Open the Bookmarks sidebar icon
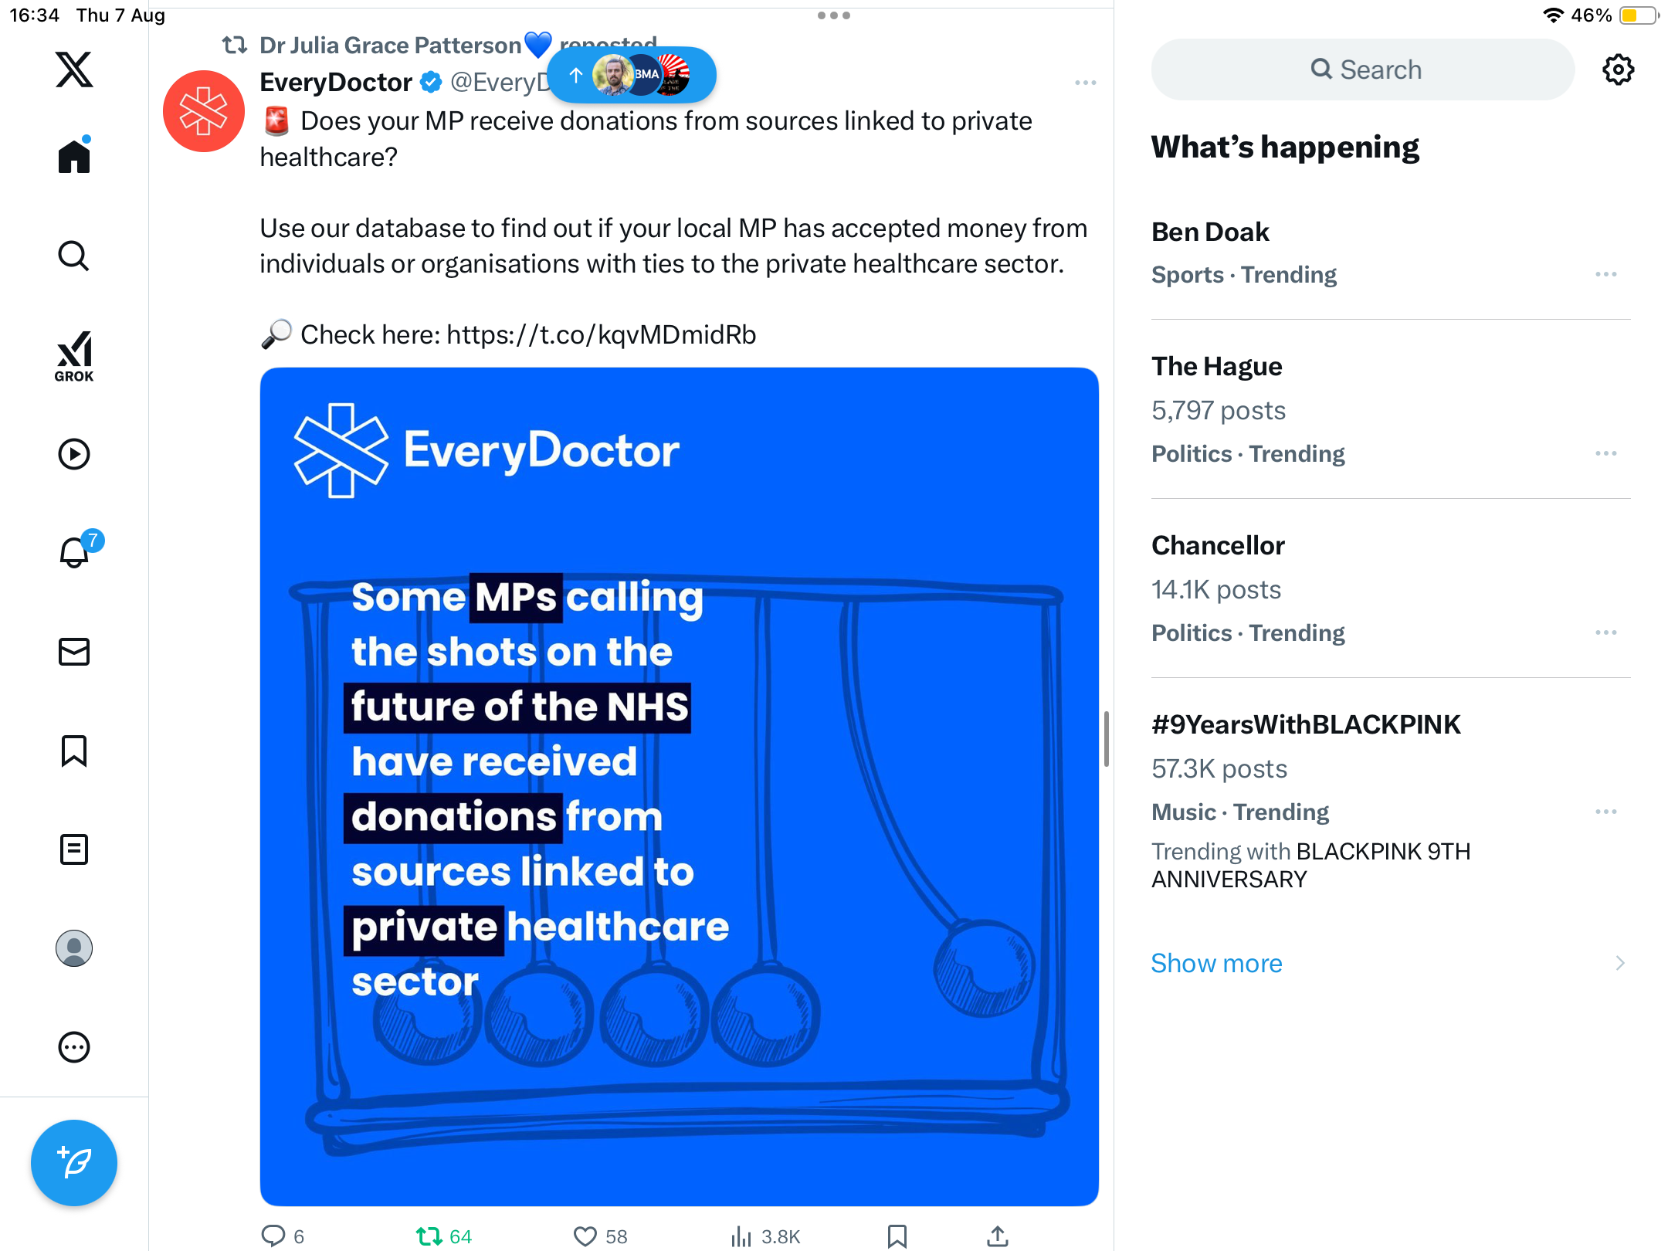The height and width of the screenshot is (1251, 1668). click(74, 751)
